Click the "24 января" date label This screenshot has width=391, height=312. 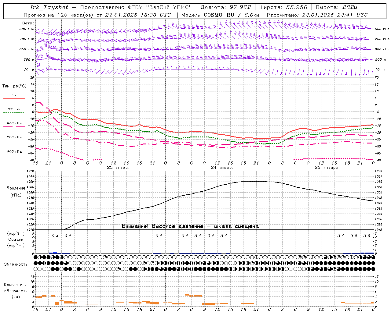223,168
